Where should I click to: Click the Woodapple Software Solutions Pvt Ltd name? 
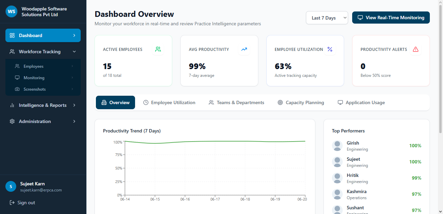[44, 11]
